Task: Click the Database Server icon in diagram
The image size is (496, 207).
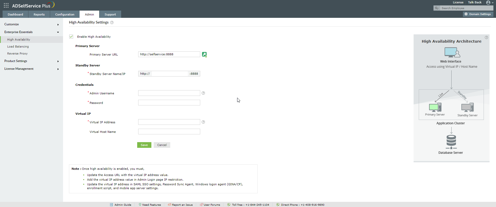Action: [x=451, y=142]
